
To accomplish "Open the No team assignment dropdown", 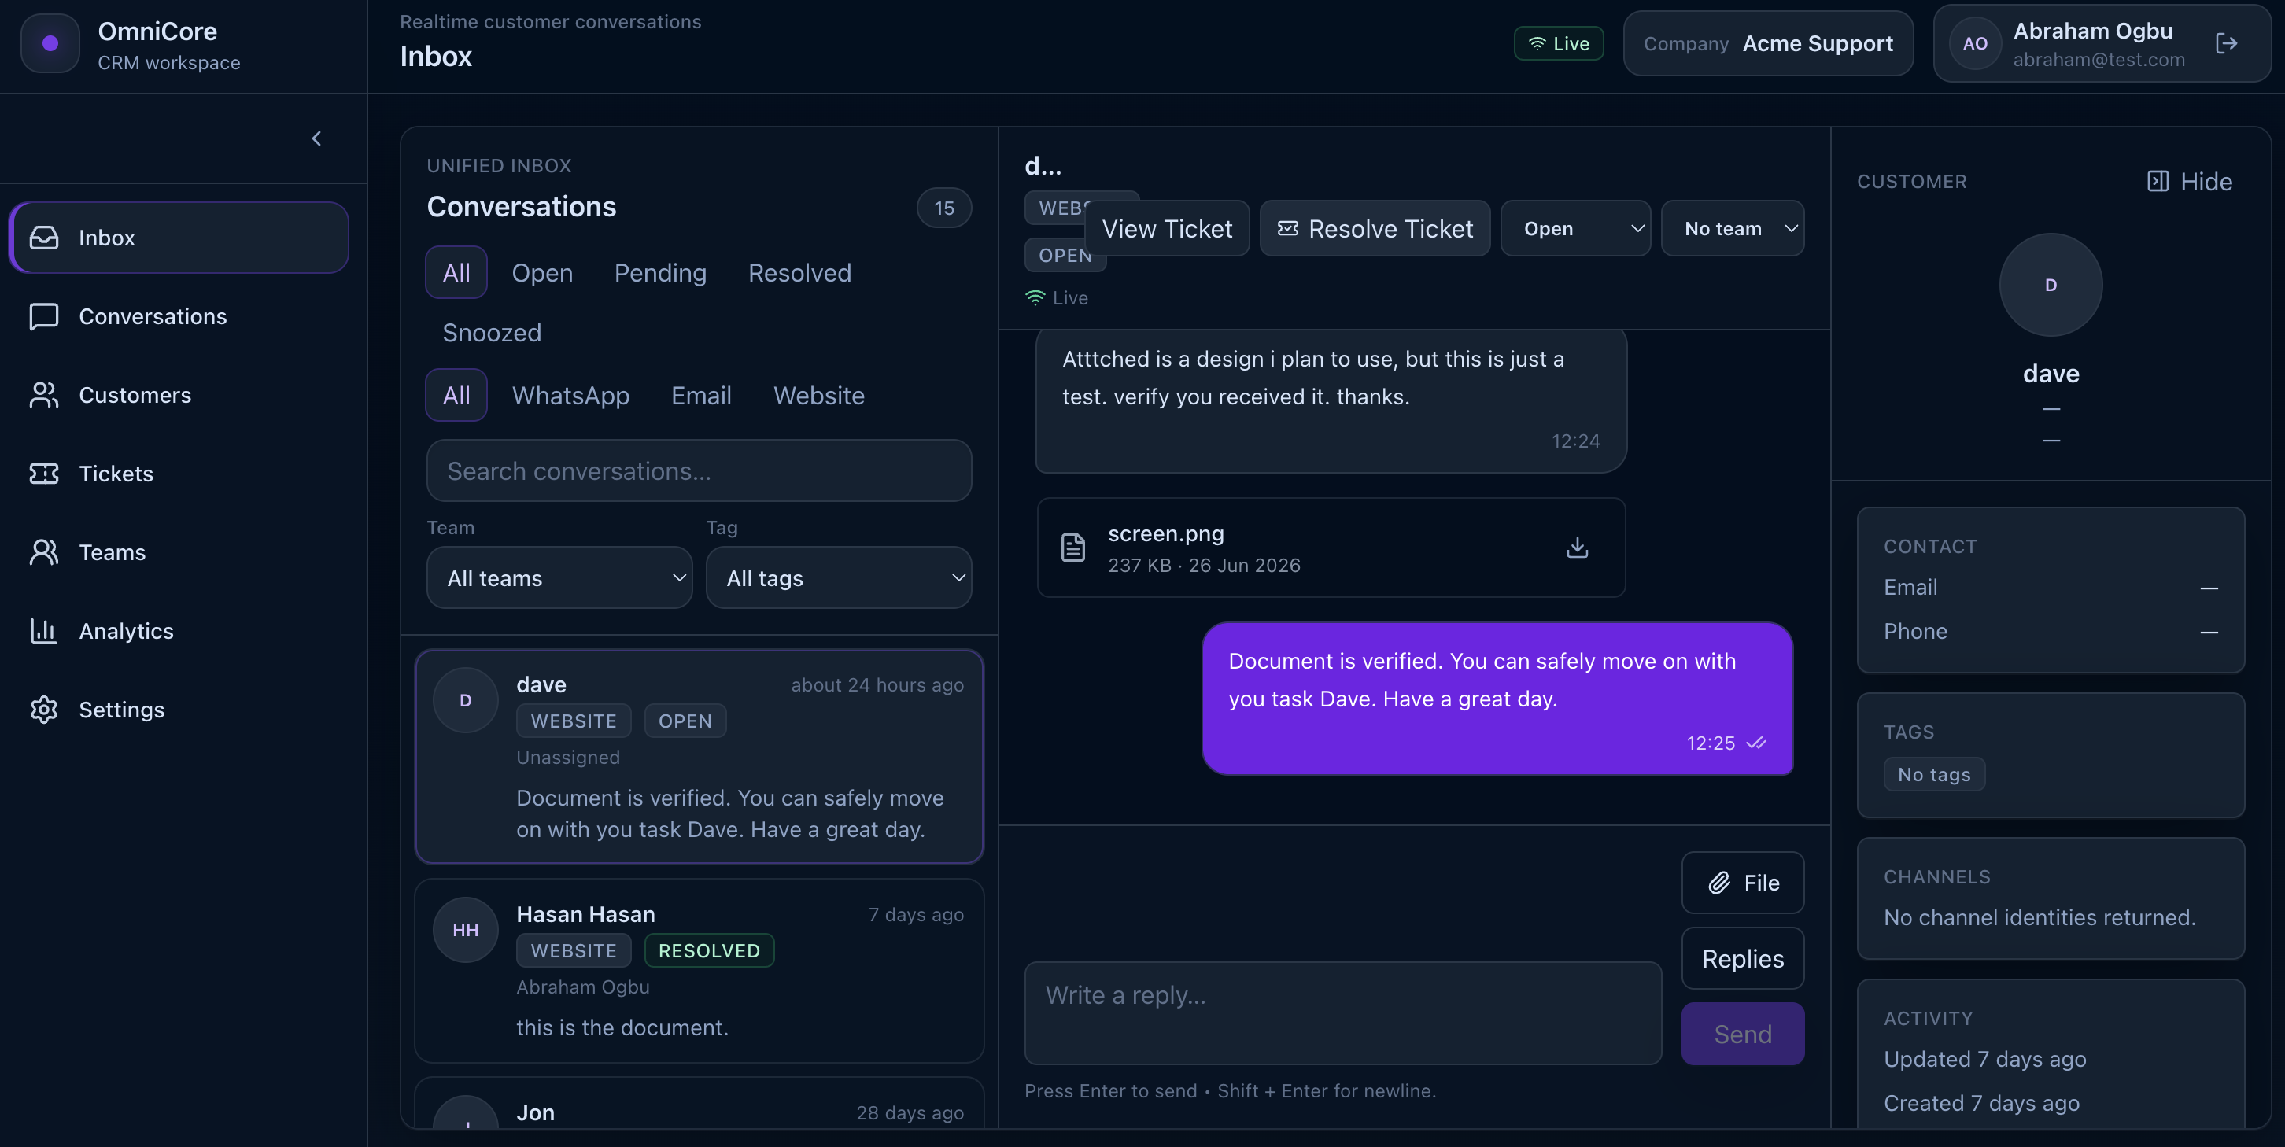I will pos(1733,229).
